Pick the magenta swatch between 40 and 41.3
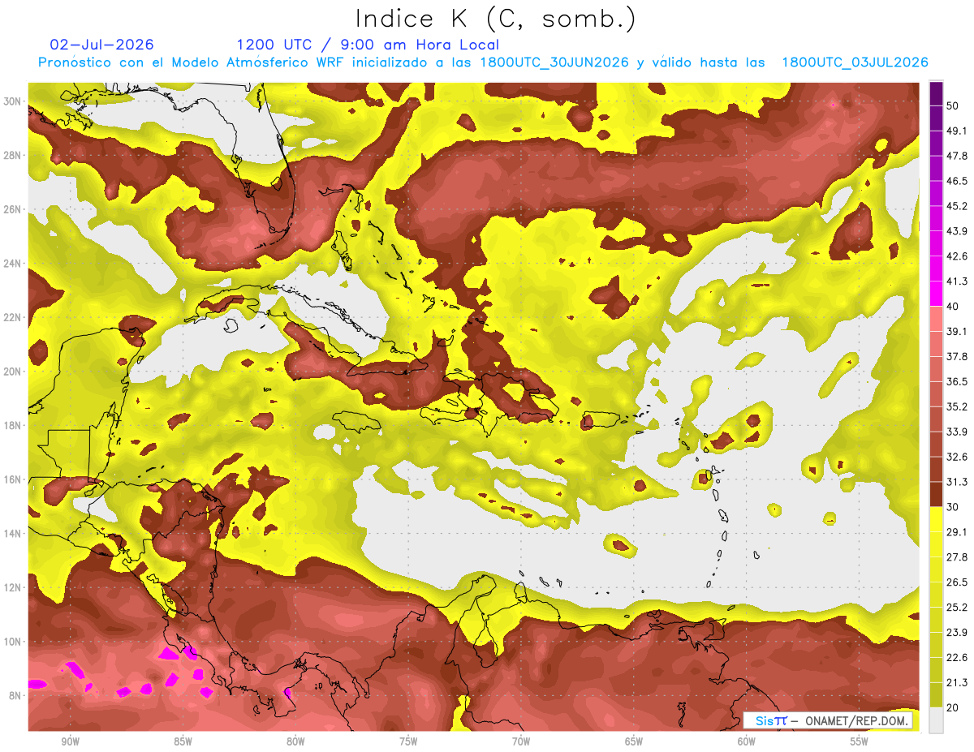This screenshot has width=974, height=752. tap(936, 294)
